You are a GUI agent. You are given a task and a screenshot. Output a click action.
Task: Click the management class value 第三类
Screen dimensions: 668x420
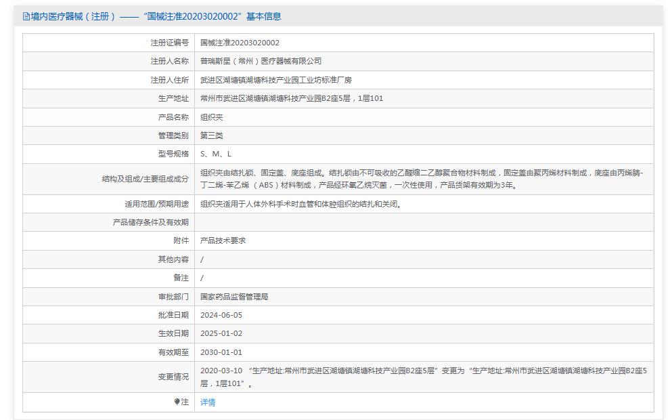pos(212,135)
